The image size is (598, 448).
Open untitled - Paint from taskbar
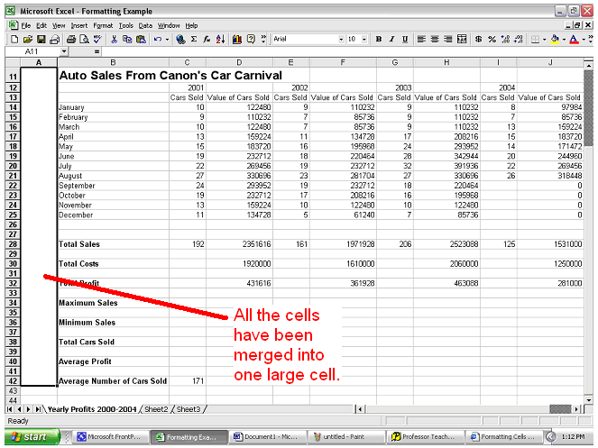coord(346,437)
